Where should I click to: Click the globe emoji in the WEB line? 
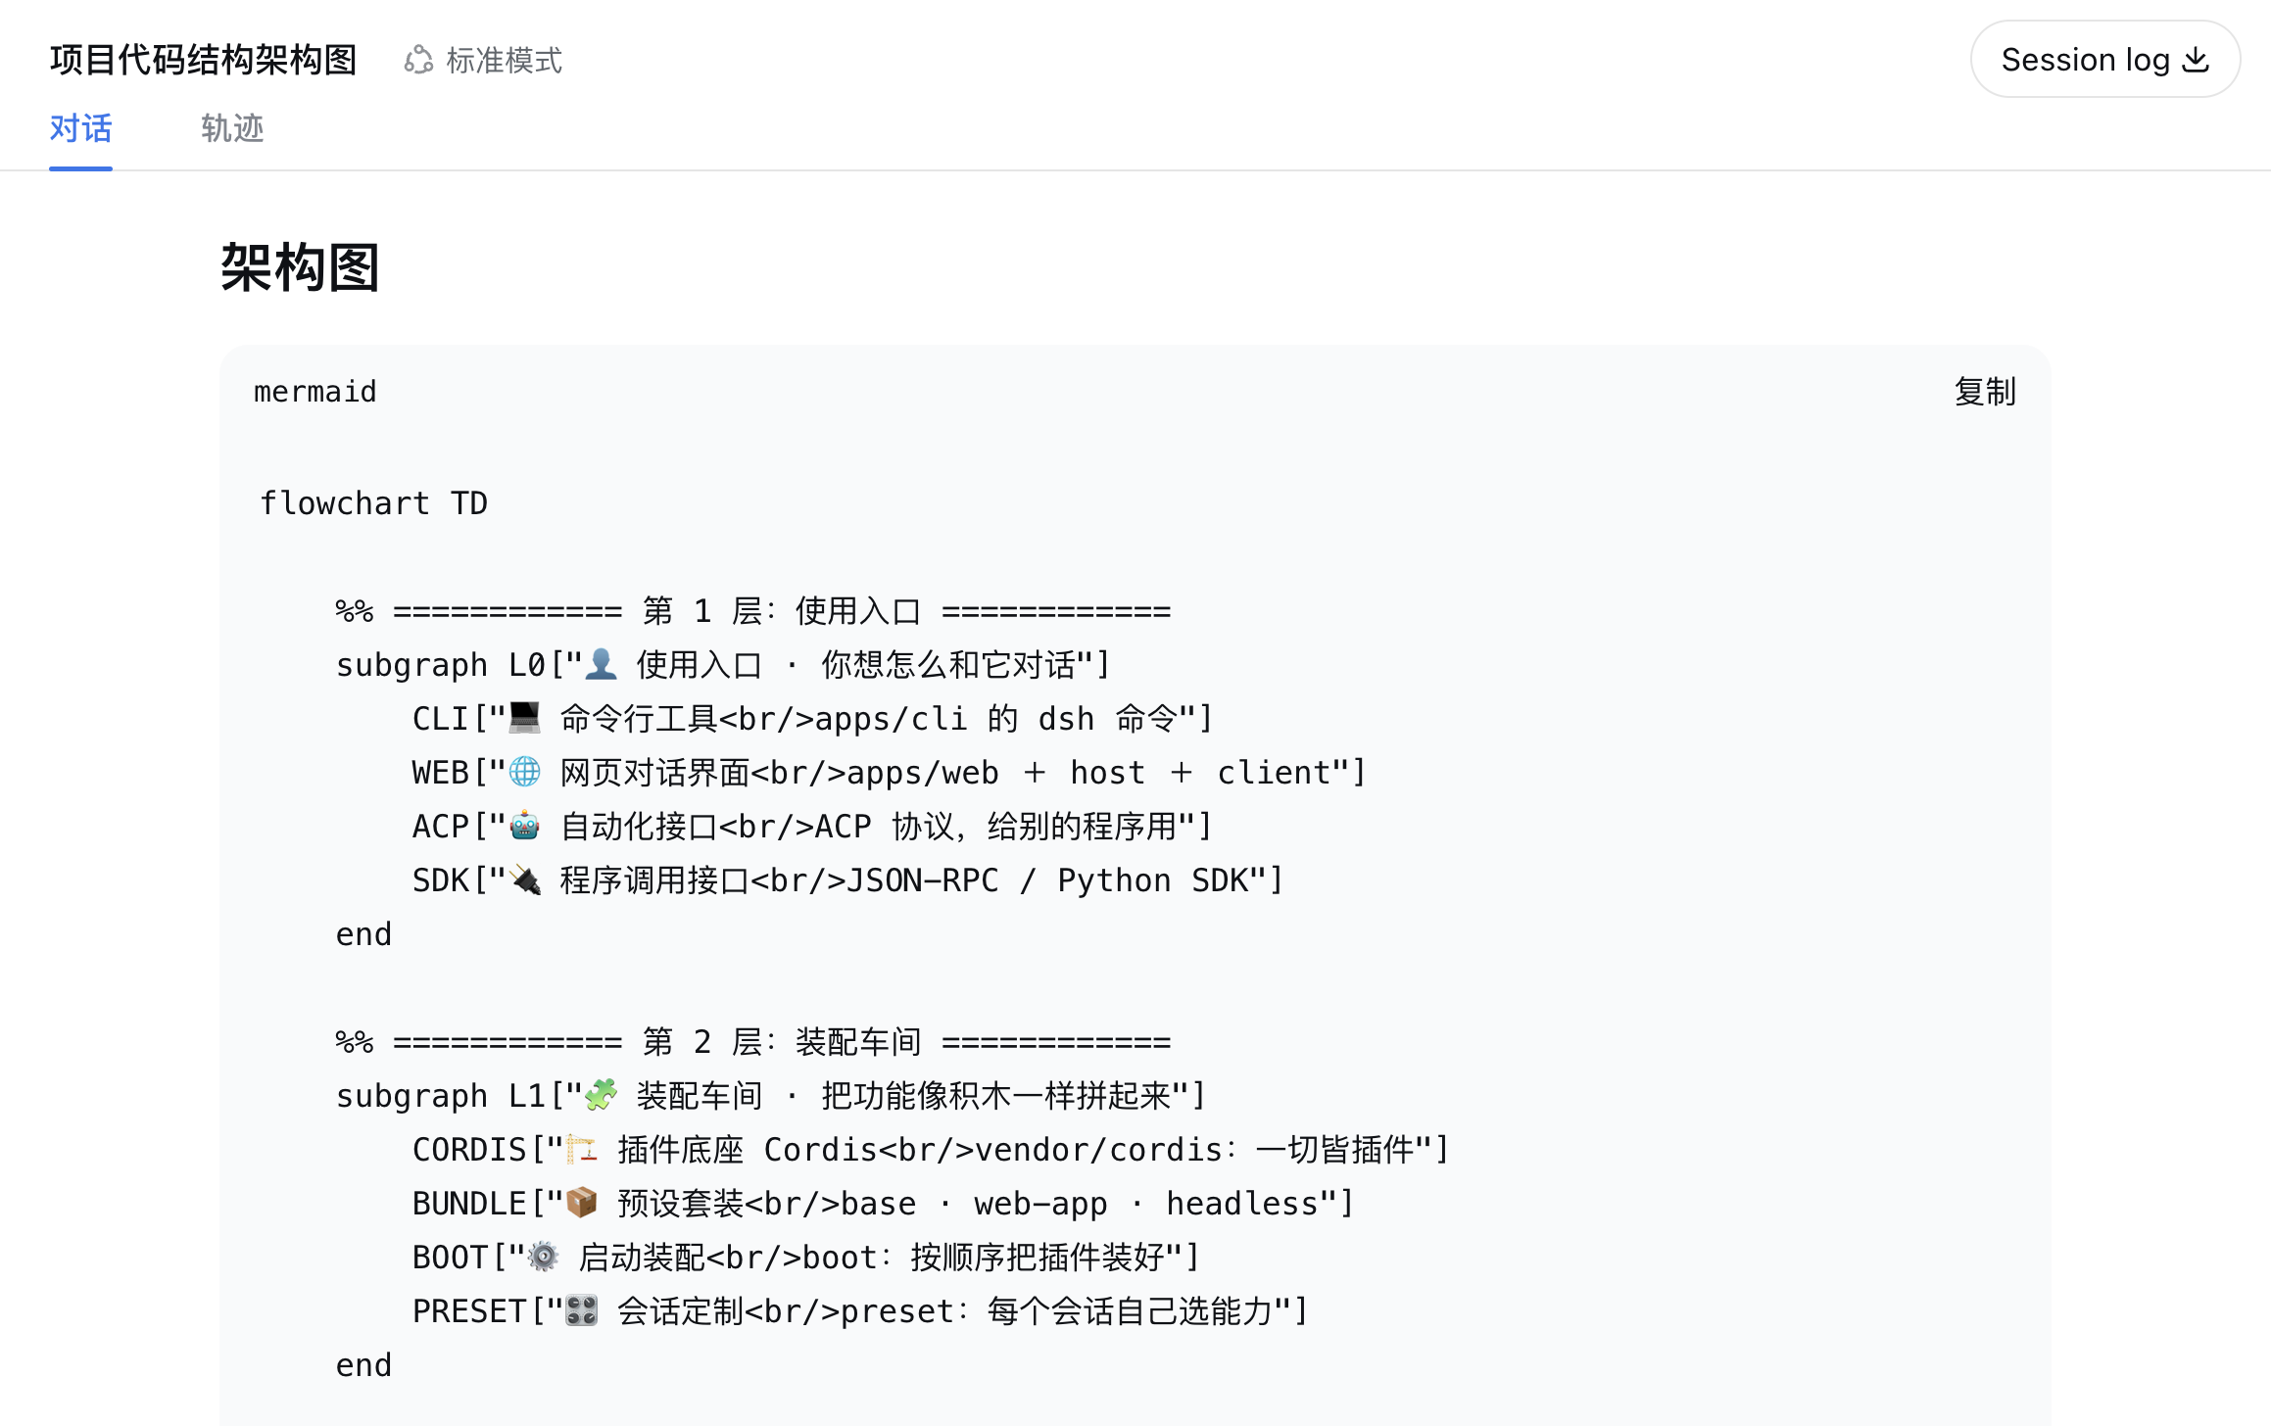pyautogui.click(x=525, y=771)
